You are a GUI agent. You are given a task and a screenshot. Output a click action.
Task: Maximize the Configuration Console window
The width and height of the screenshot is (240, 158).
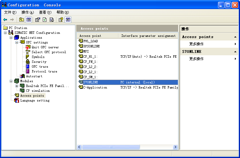228,5
